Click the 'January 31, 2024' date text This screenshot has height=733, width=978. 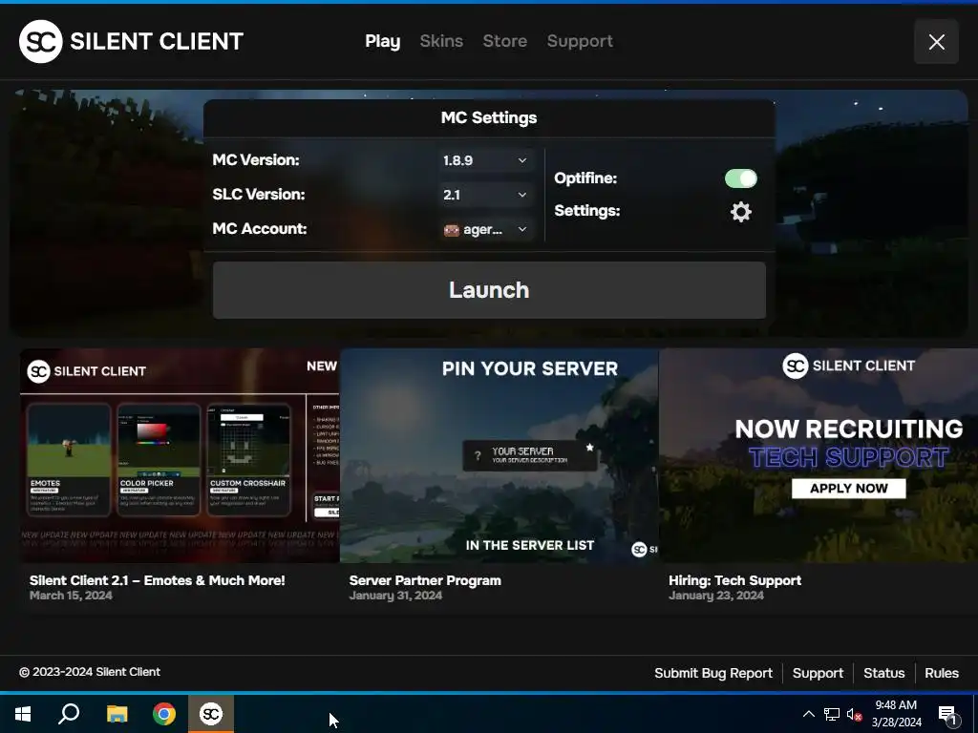395,596
